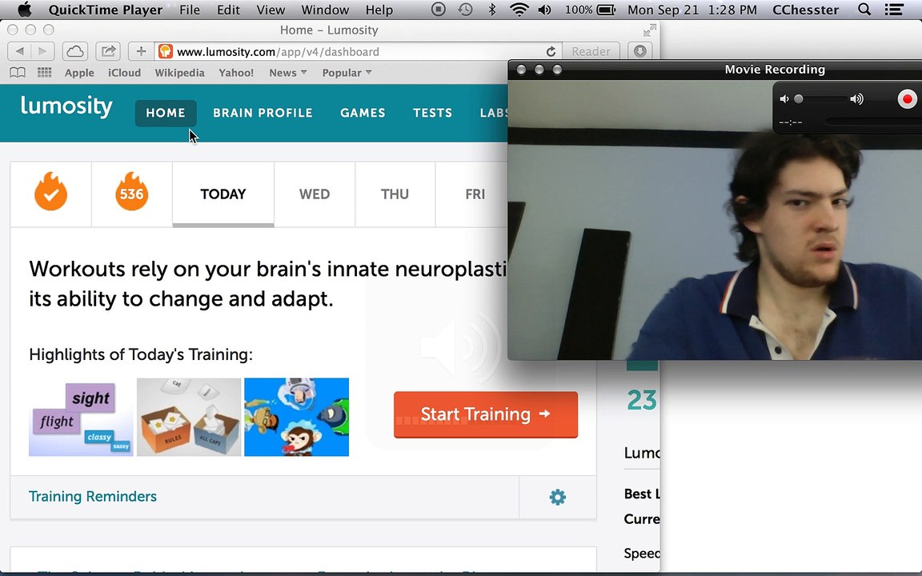922x576 pixels.
Task: Open the iCloud bookmark
Action: click(x=125, y=73)
